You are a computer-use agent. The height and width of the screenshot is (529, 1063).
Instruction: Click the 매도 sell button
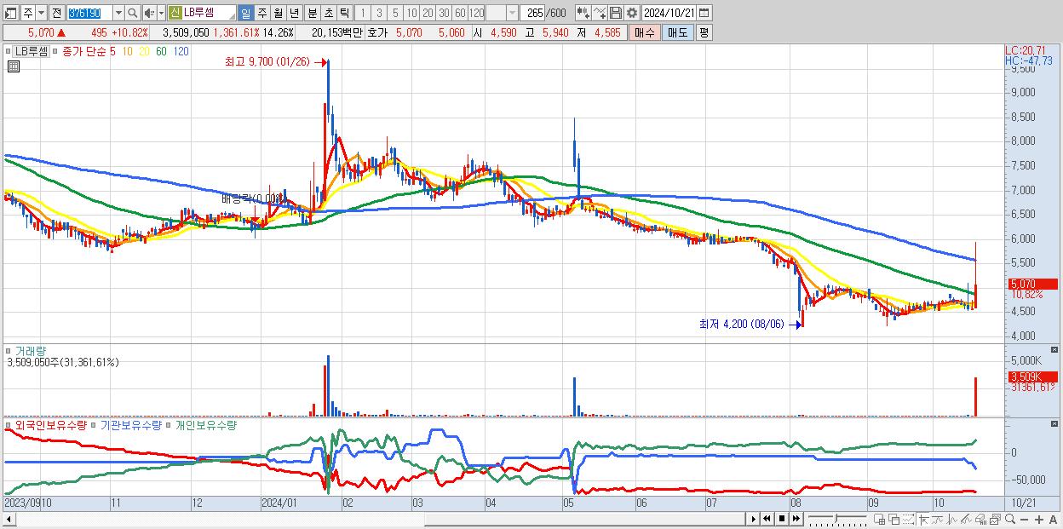678,32
